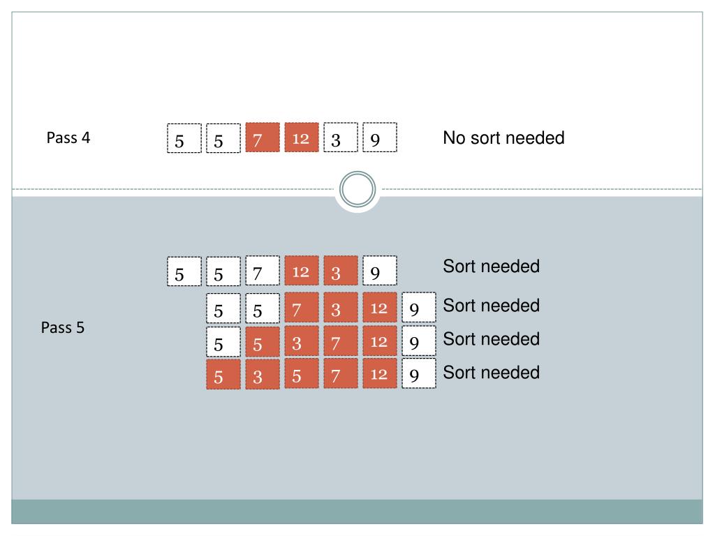The height and width of the screenshot is (536, 715).
Task: Click the teal footer bar at slide bottom
Action: click(x=357, y=512)
